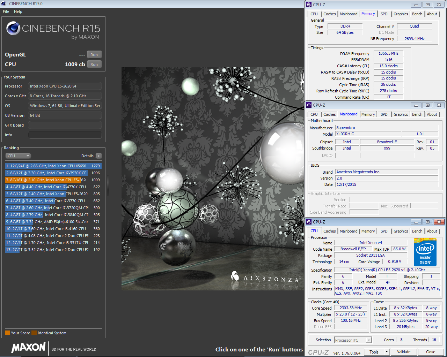447x357 pixels.
Task: Switch to CPU tab in top CPU-Z window
Action: [314, 14]
